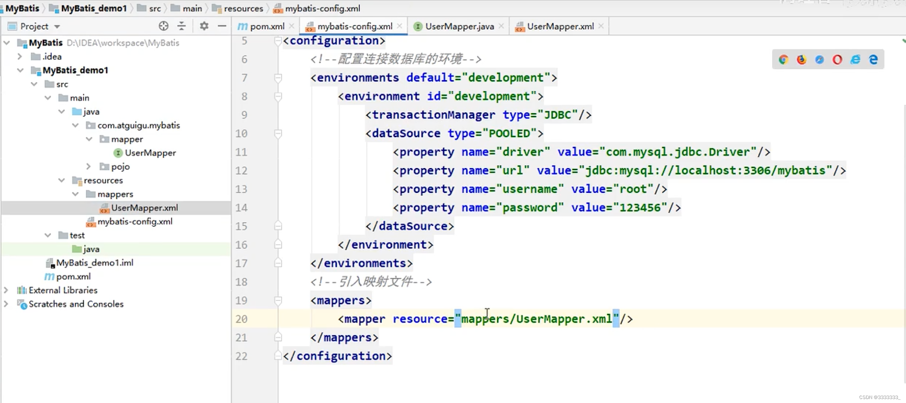Open in Safari browser icon

click(819, 60)
